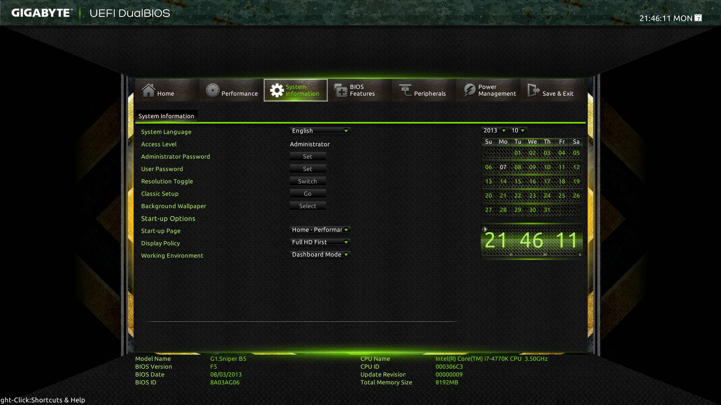This screenshot has width=721, height=405.
Task: Click the G1.Sniper B5 model name value
Action: (228, 358)
